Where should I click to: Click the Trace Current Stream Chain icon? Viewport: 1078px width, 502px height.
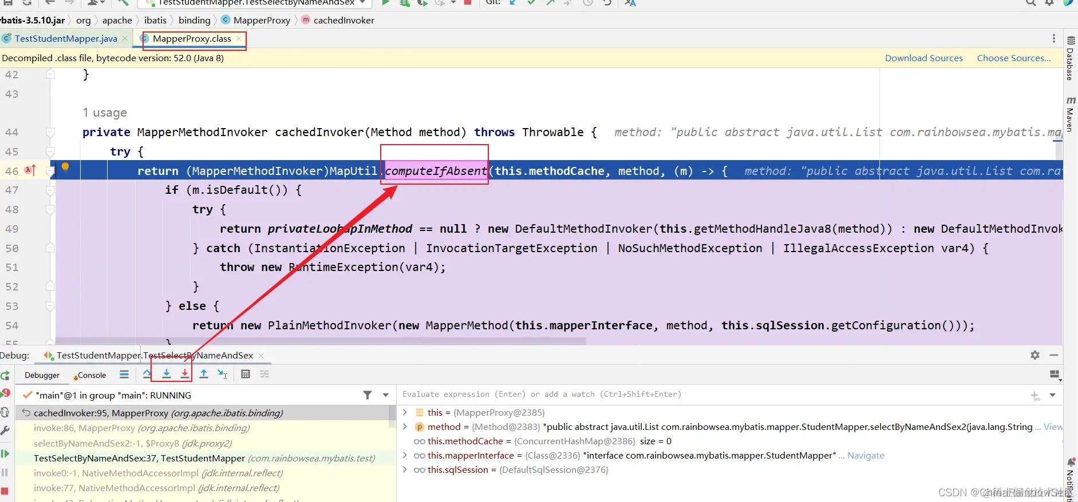point(264,374)
